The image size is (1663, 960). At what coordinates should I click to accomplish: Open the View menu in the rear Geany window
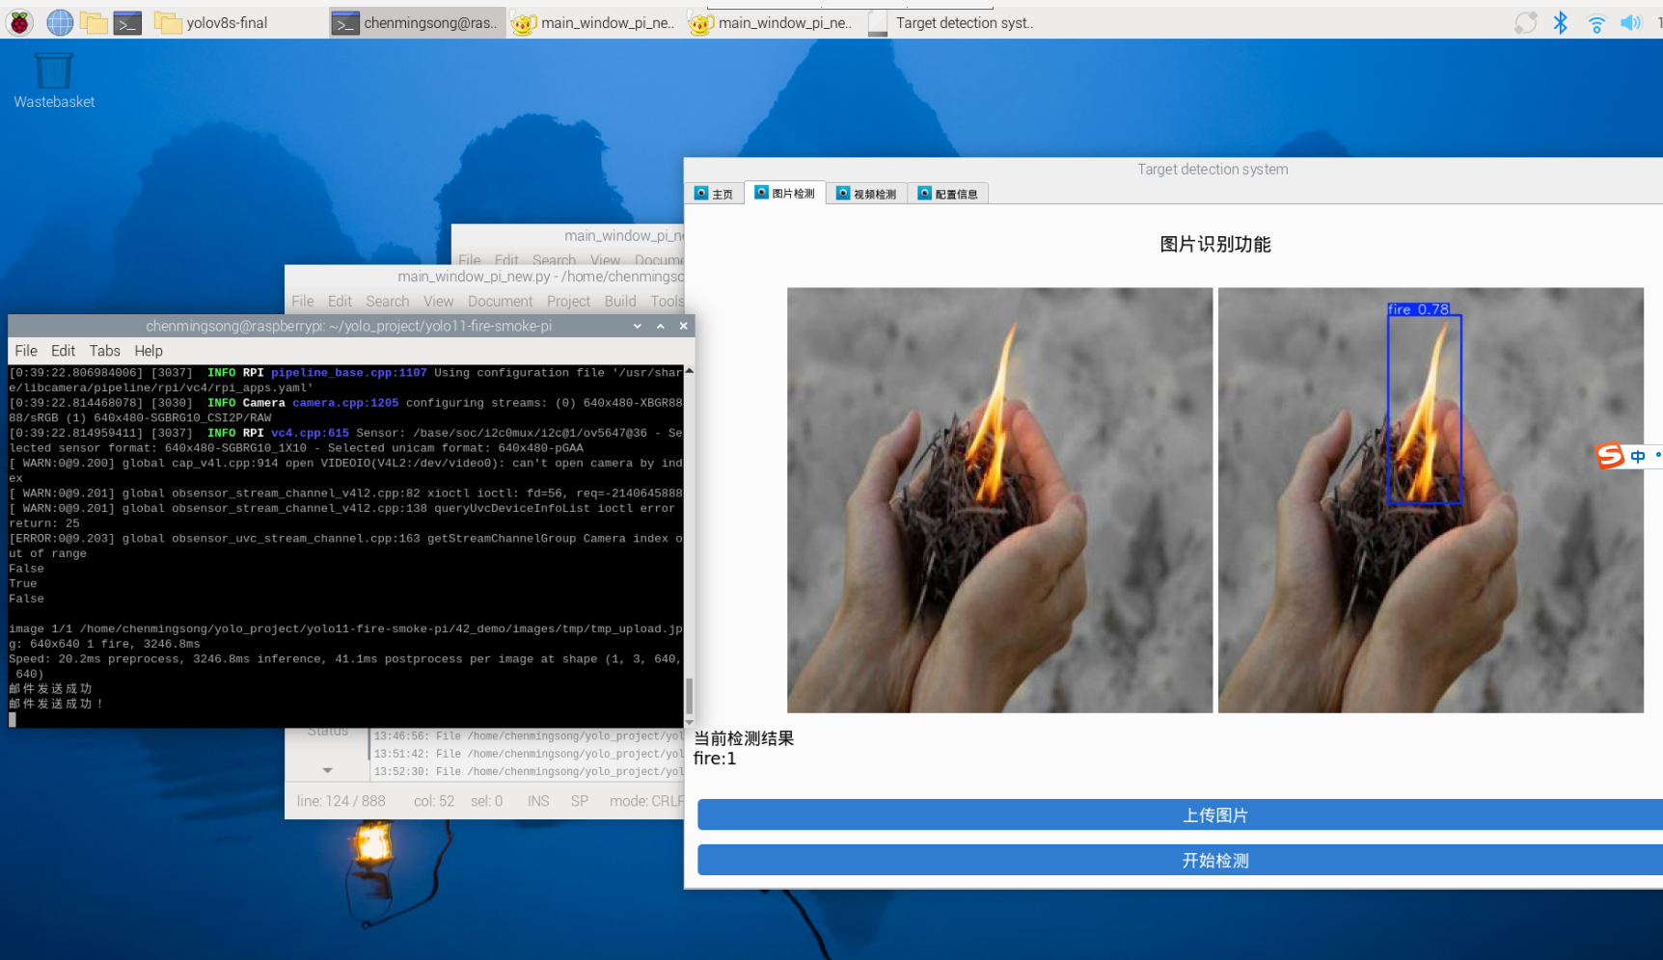pos(606,260)
